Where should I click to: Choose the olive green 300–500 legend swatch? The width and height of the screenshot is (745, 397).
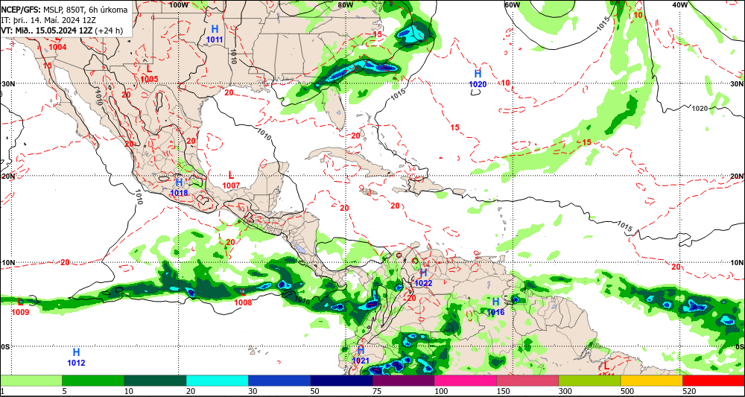point(589,381)
